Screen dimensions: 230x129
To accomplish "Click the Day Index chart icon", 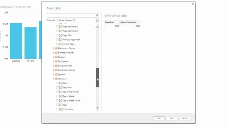I will point(61,87).
